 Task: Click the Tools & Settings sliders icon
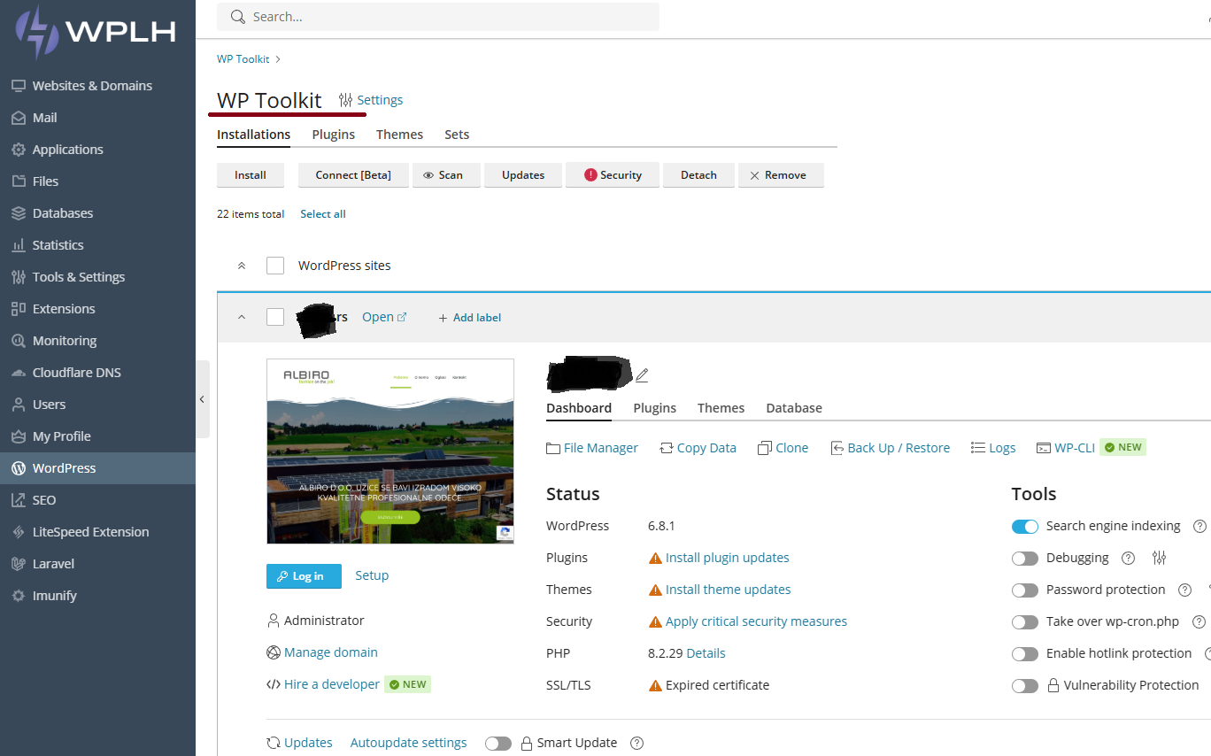(18, 277)
